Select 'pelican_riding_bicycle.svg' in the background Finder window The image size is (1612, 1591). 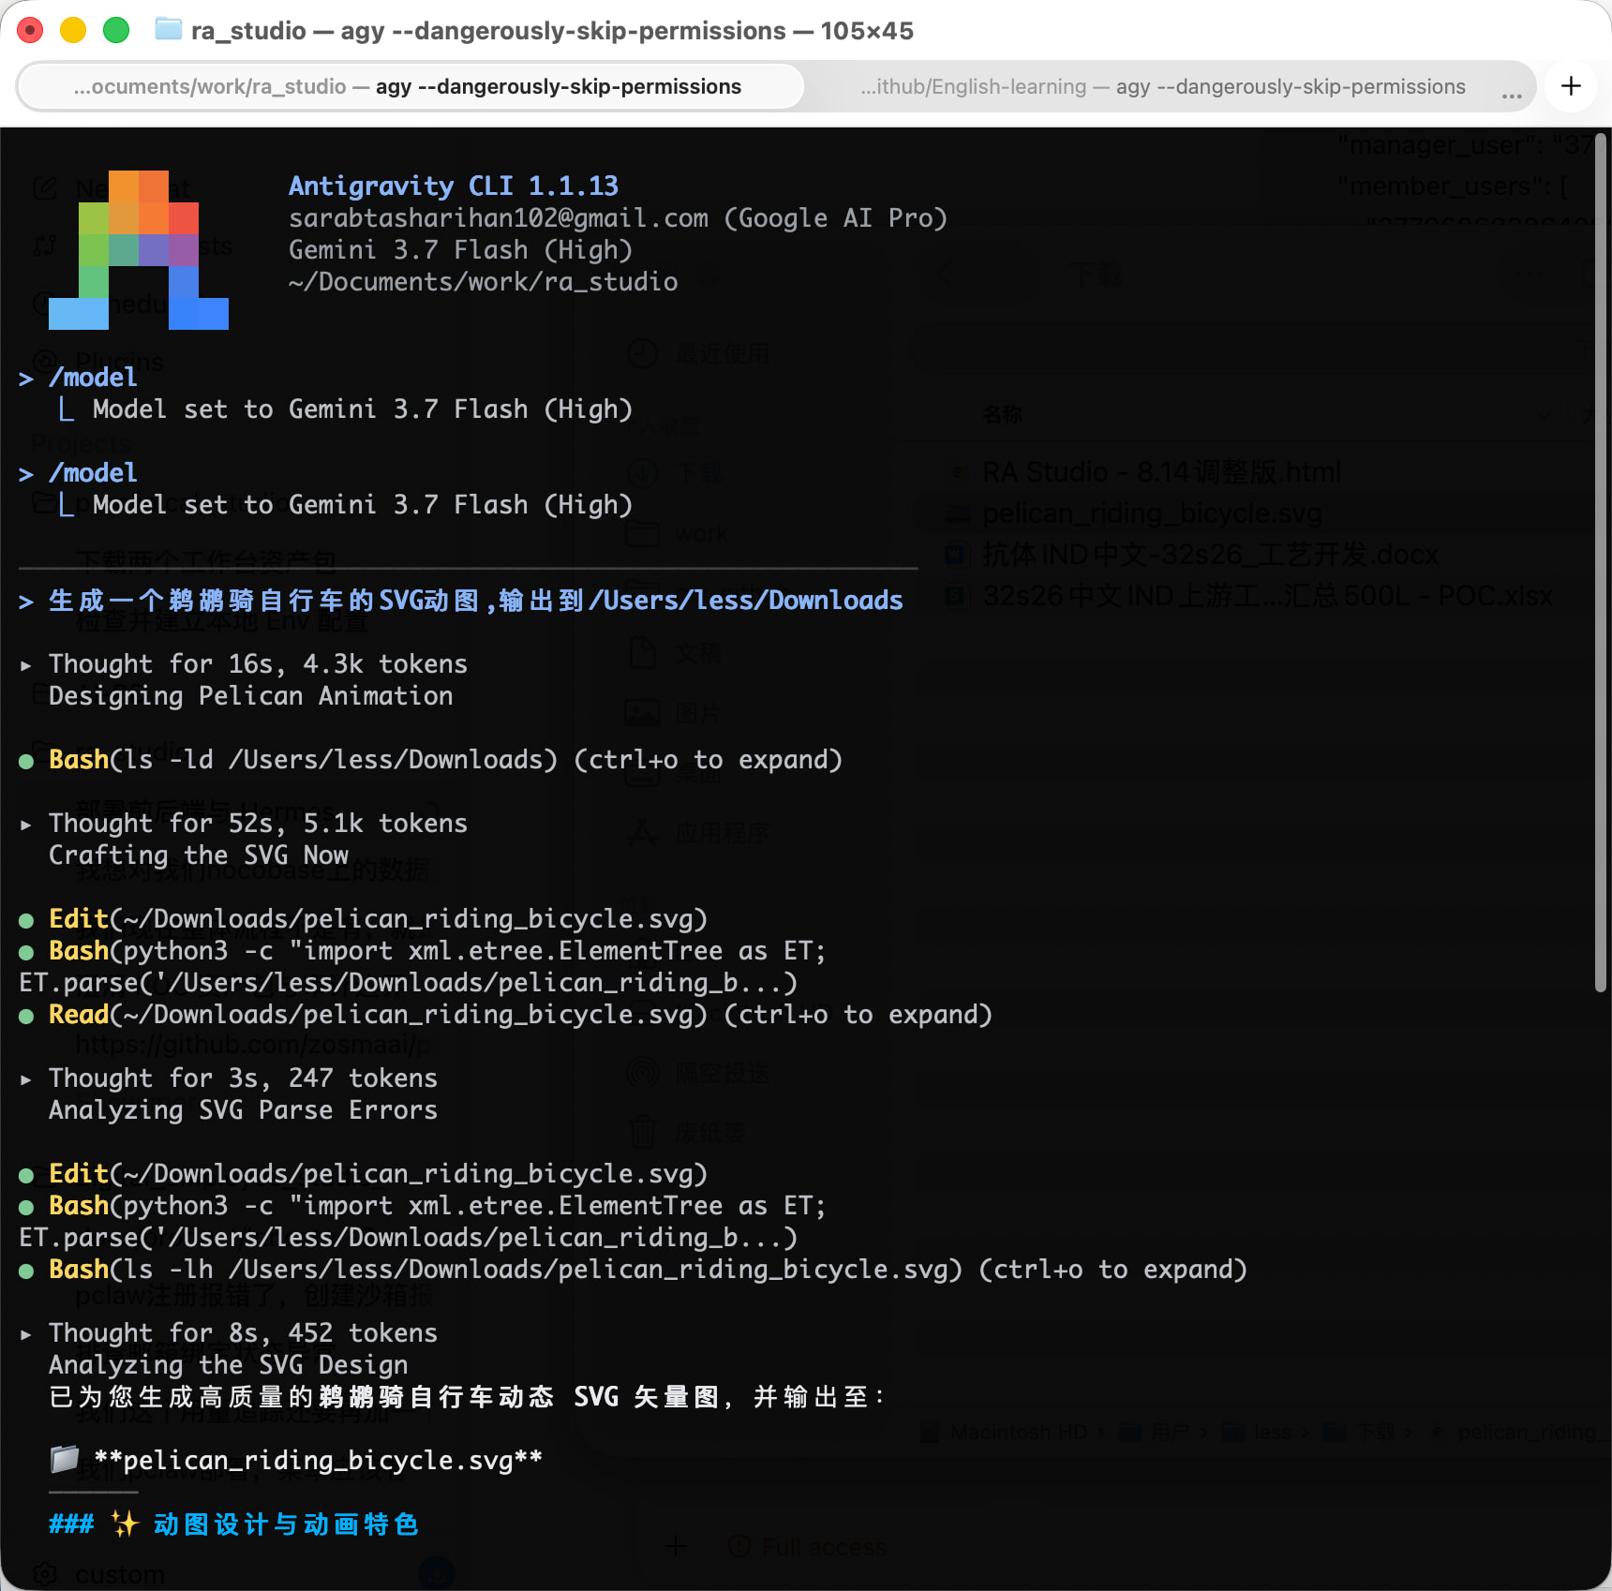pyautogui.click(x=1152, y=513)
